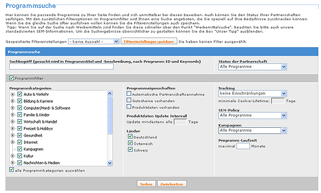The width and height of the screenshot is (321, 193).
Task: Click the category list scrollbar thumb
Action: [x=110, y=115]
